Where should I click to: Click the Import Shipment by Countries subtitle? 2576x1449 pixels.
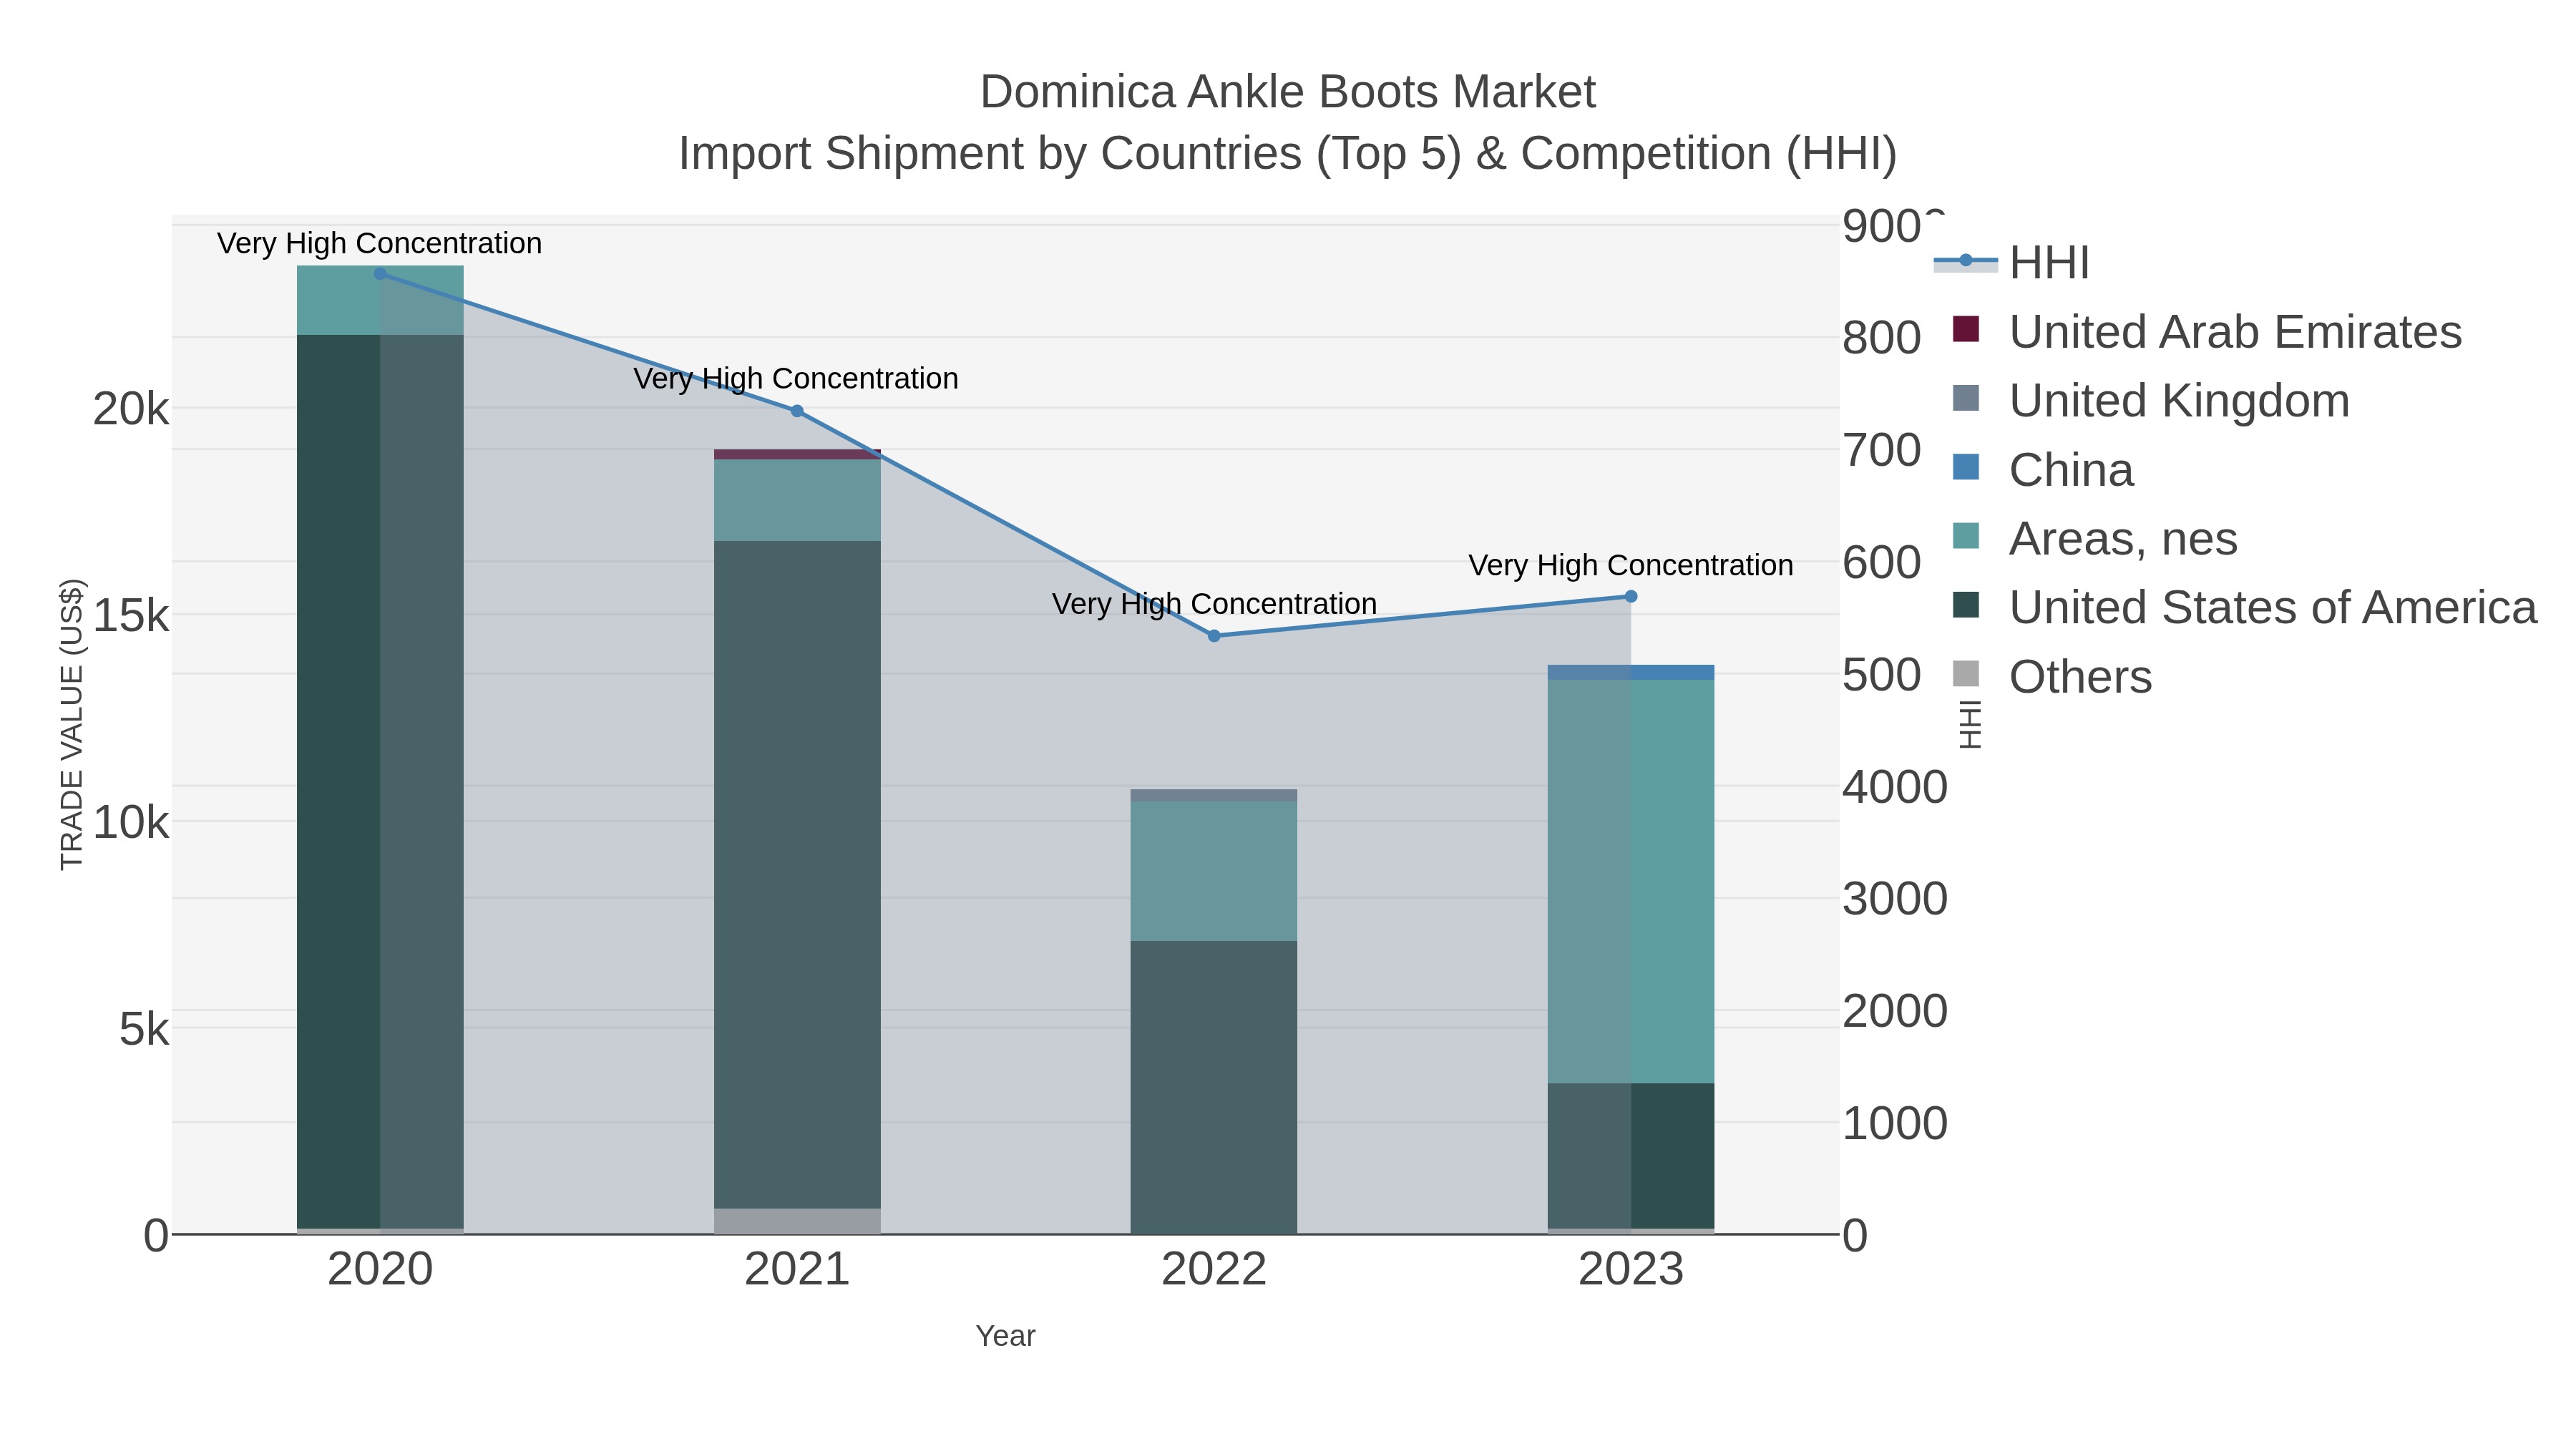[x=1288, y=154]
